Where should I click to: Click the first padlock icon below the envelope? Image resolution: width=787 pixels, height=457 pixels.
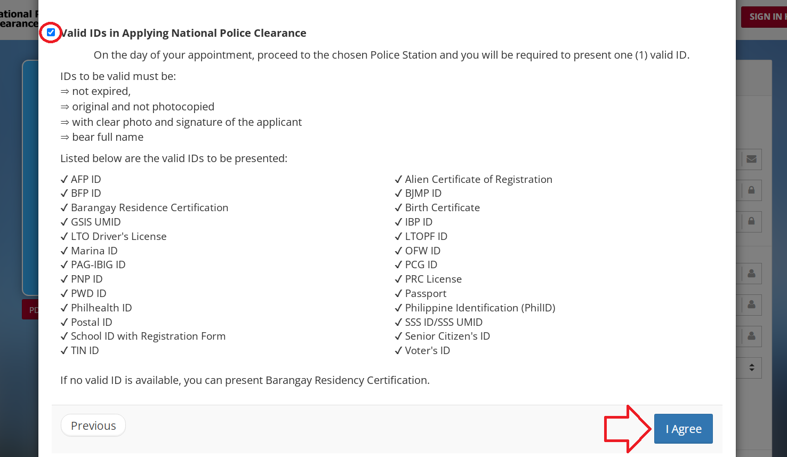pyautogui.click(x=751, y=190)
